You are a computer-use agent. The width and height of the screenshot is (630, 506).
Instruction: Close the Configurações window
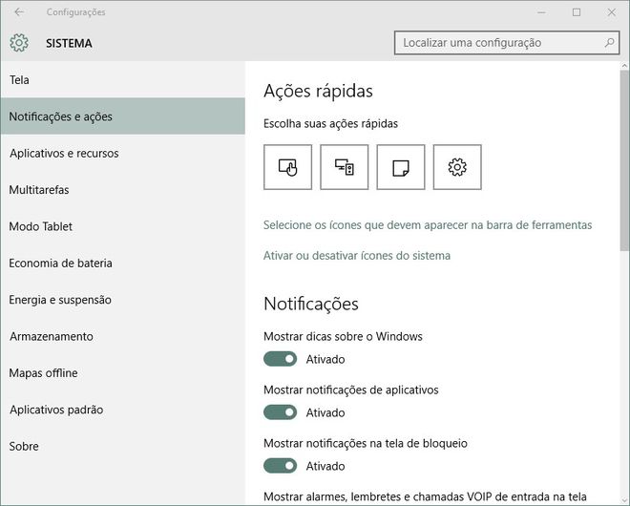611,12
